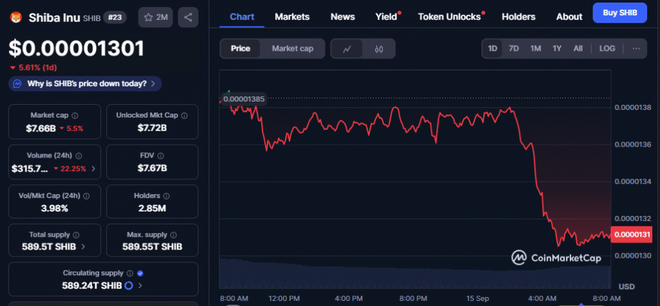Click the AI icon in price-down banner
660x306 pixels.
tap(17, 84)
